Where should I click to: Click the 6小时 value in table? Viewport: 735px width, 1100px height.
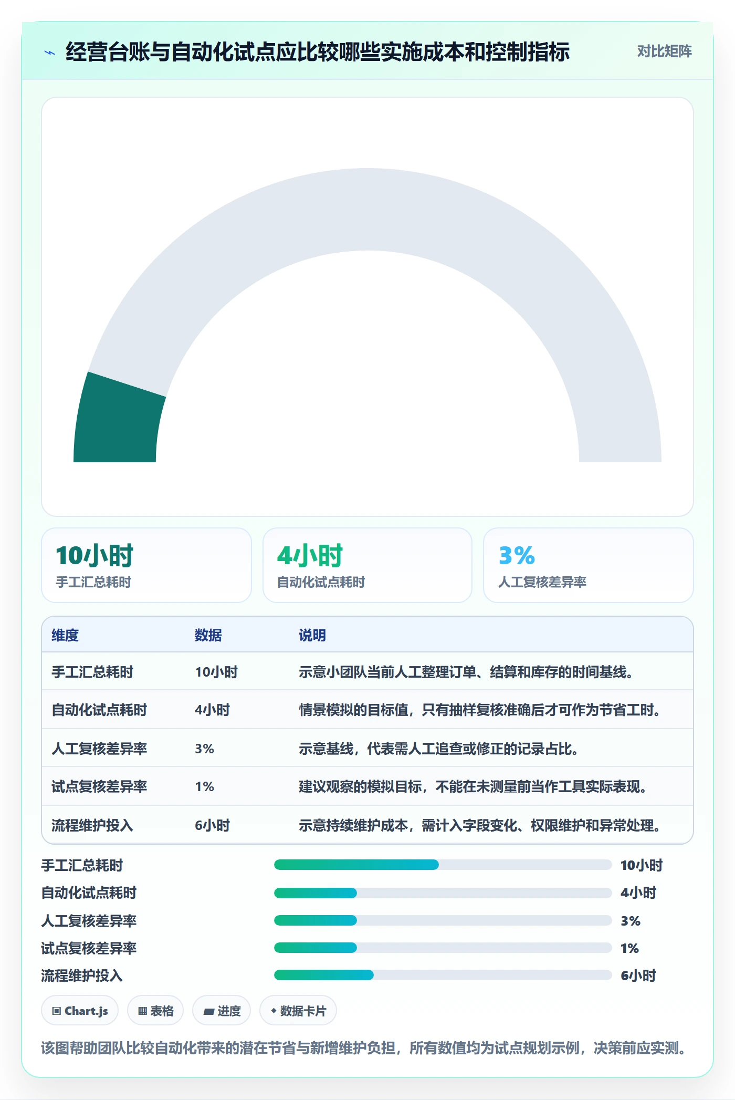(x=213, y=825)
